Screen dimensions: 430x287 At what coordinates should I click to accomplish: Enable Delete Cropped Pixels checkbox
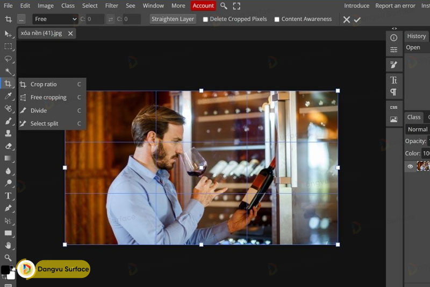point(205,19)
